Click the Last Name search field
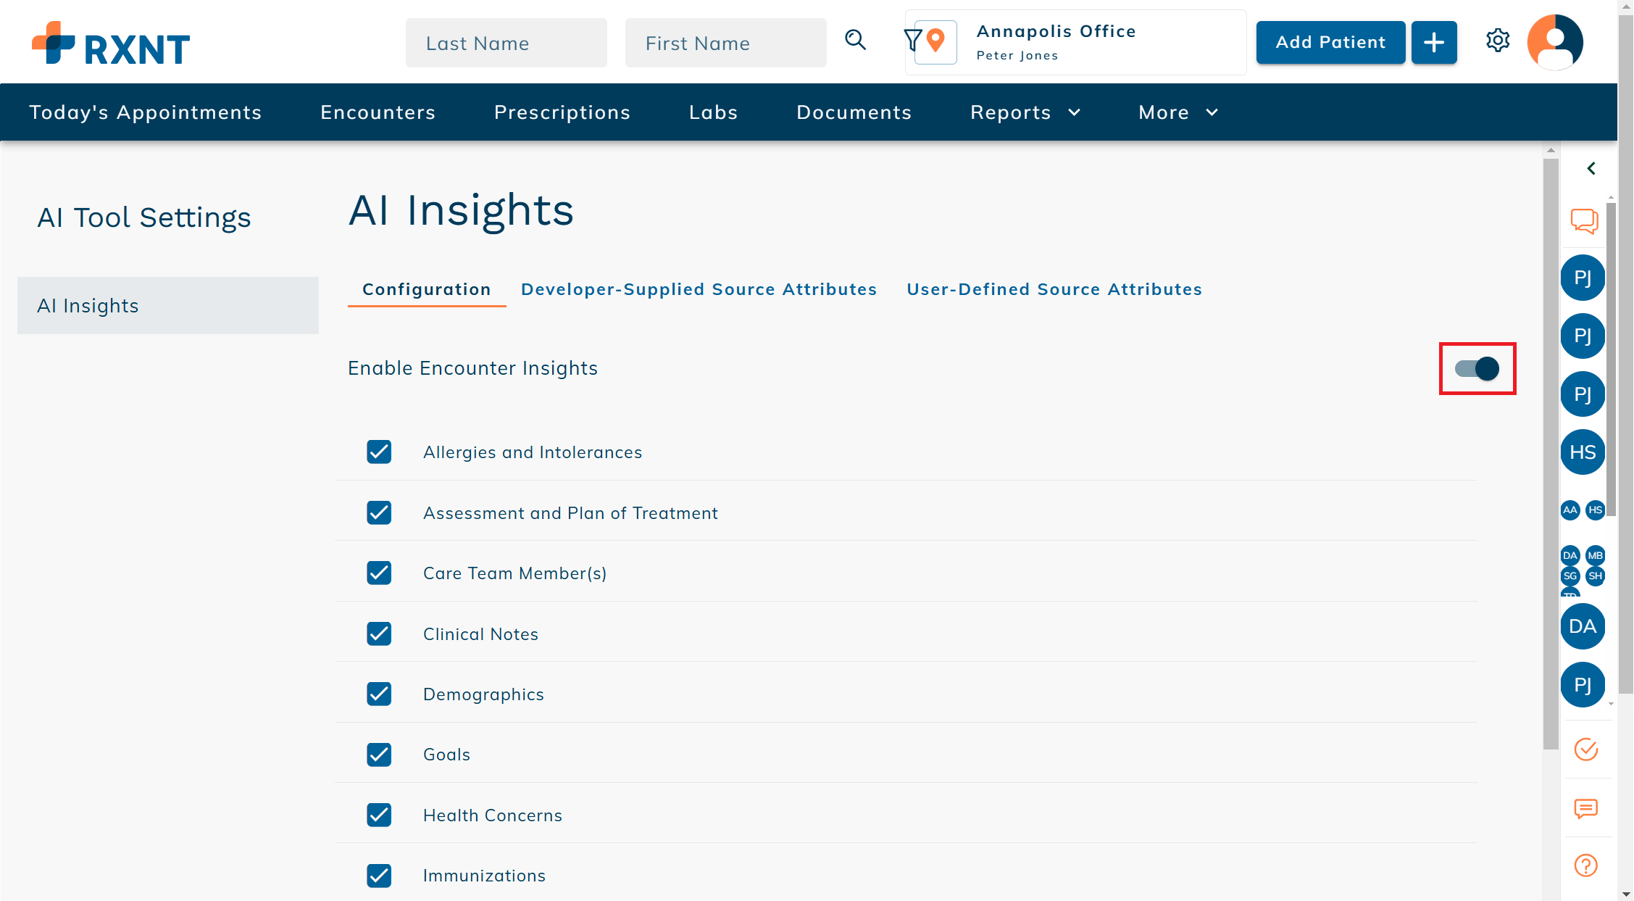 tap(506, 43)
